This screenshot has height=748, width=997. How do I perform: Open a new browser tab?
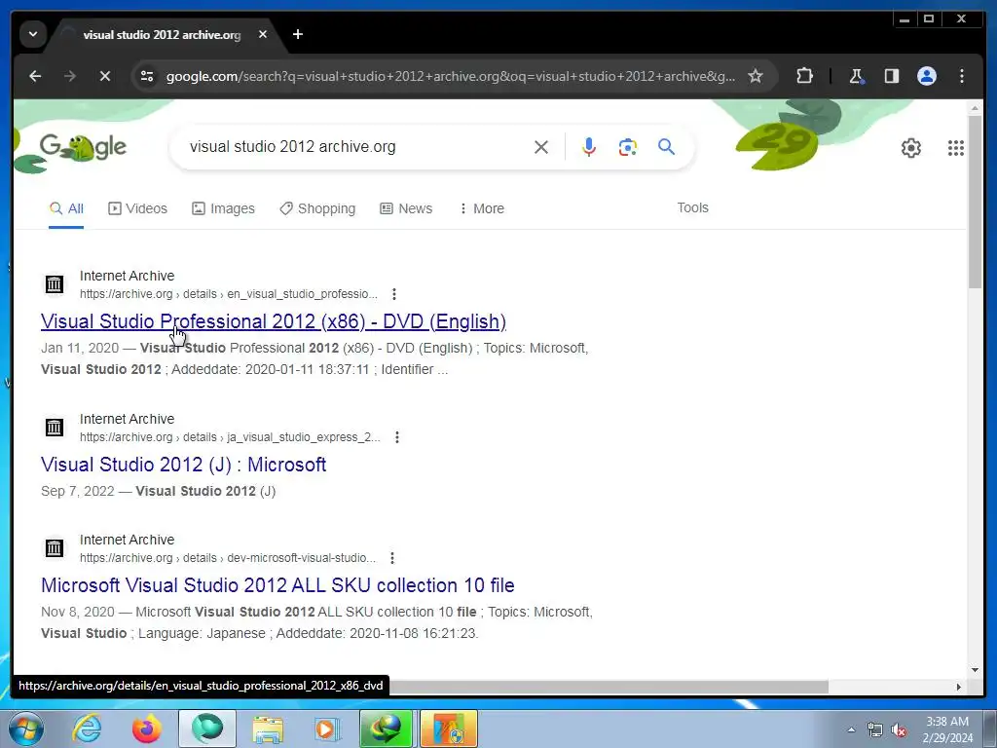coord(298,34)
